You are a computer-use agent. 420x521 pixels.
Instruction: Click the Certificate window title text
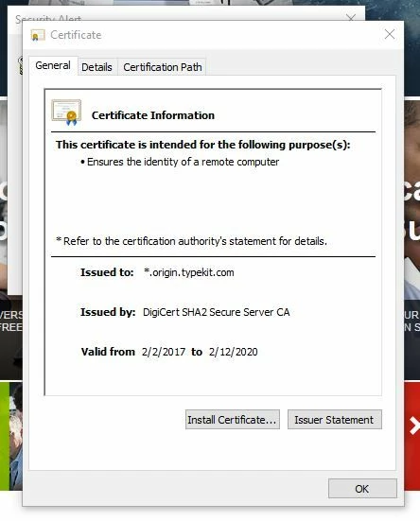[x=76, y=35]
